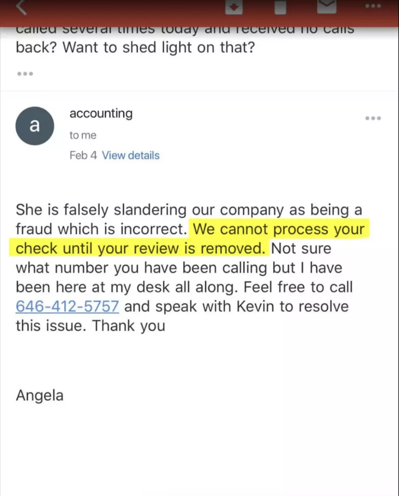This screenshot has width=399, height=496.
Task: Click "this issue. Thank you" closing line
Action: (90, 326)
